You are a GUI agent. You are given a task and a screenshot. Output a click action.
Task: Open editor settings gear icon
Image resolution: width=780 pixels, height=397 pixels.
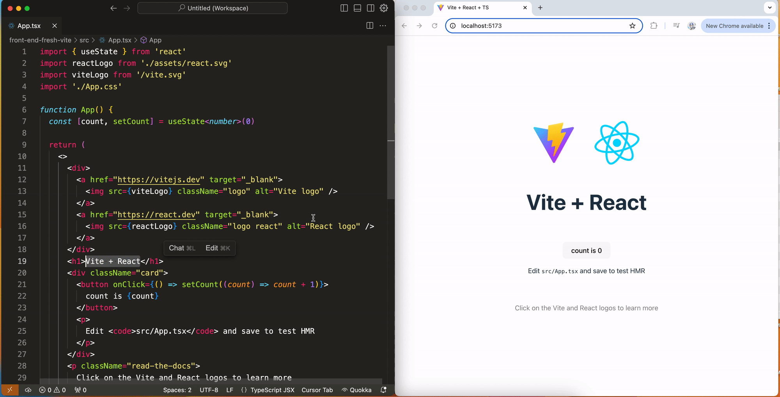(x=384, y=8)
